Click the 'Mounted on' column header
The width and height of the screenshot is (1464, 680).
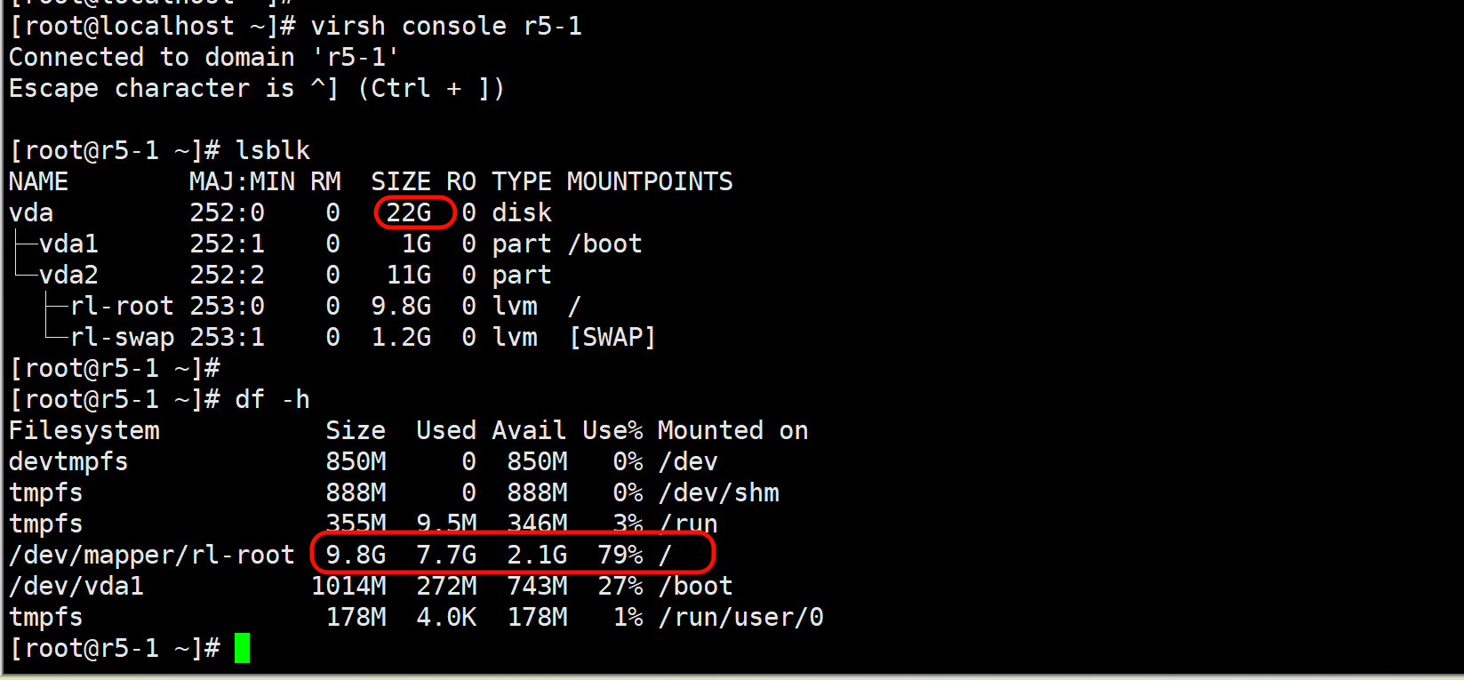pos(732,431)
